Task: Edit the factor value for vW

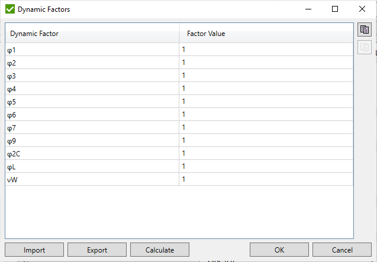Action: (x=266, y=179)
